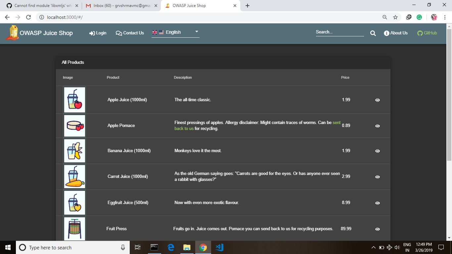The width and height of the screenshot is (452, 254).
Task: Click eye icon for Eggfruit Juice (500ml)
Action: 378,203
